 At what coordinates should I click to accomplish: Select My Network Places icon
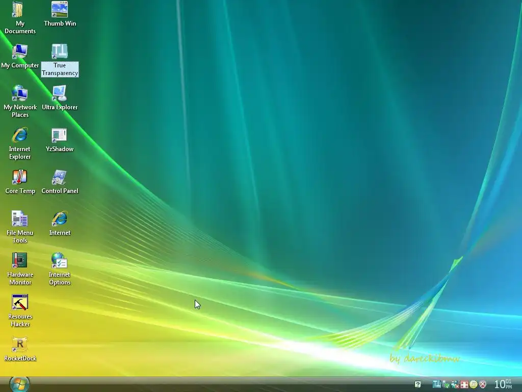[20, 102]
